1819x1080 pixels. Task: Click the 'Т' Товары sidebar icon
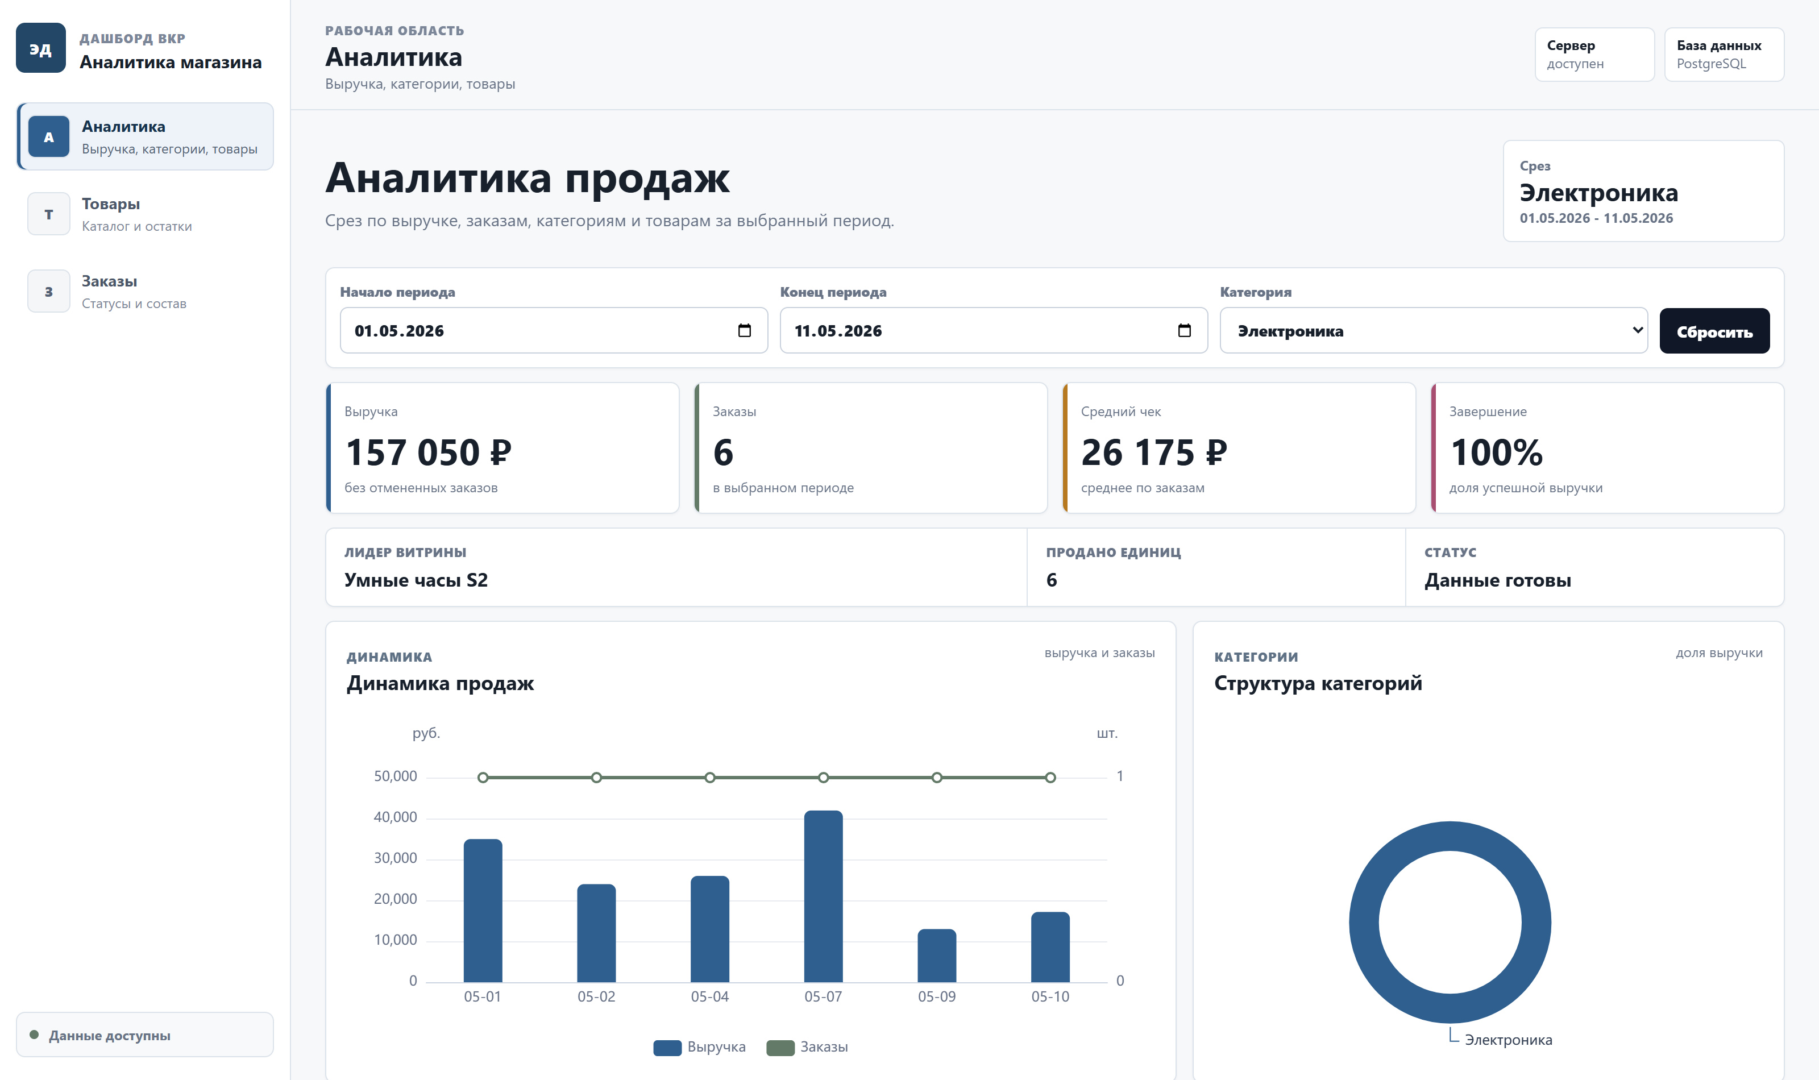[49, 214]
